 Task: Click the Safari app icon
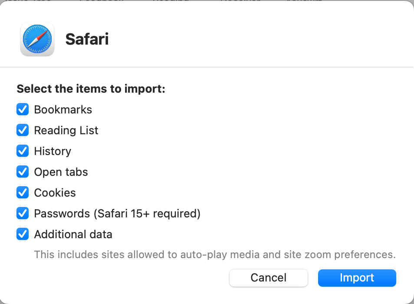37,39
